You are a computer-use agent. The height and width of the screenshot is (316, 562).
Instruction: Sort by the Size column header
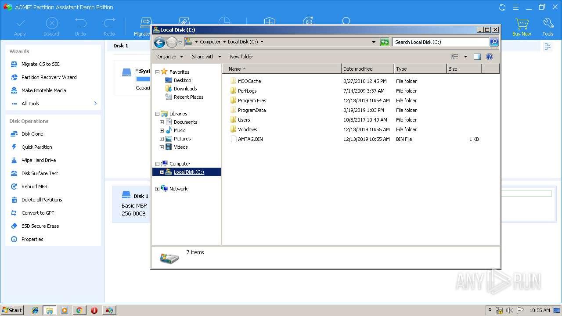click(x=464, y=69)
